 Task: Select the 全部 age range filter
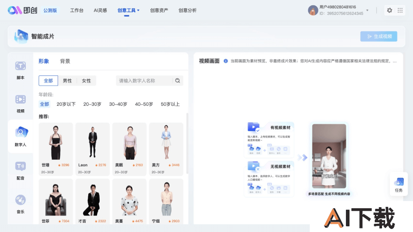pos(44,104)
